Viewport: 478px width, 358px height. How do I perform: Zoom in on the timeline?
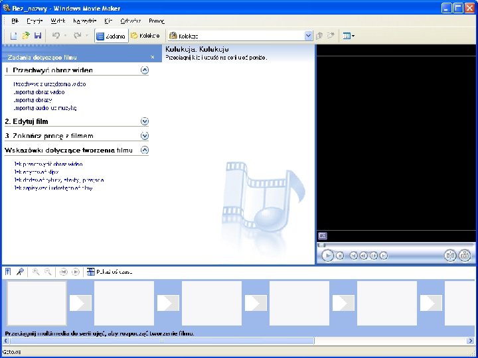(x=36, y=272)
